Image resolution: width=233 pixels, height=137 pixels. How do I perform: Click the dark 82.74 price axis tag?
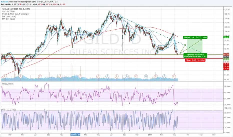pyautogui.click(x=226, y=57)
